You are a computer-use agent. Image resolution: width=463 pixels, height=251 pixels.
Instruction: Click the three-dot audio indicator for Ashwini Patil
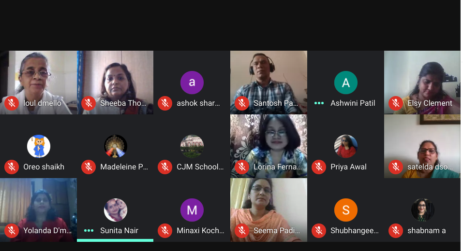click(x=319, y=103)
